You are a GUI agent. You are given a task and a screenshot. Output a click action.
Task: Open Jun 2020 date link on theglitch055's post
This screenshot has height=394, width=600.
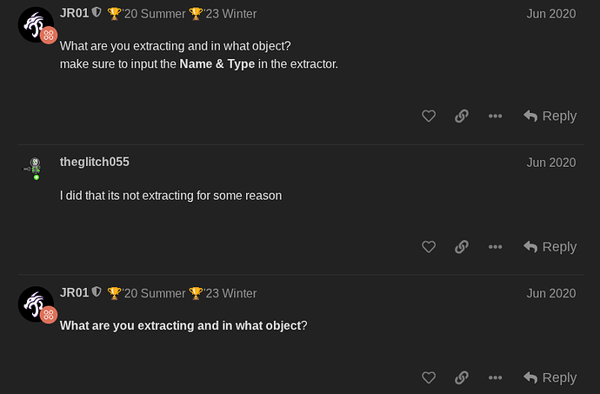tap(551, 163)
